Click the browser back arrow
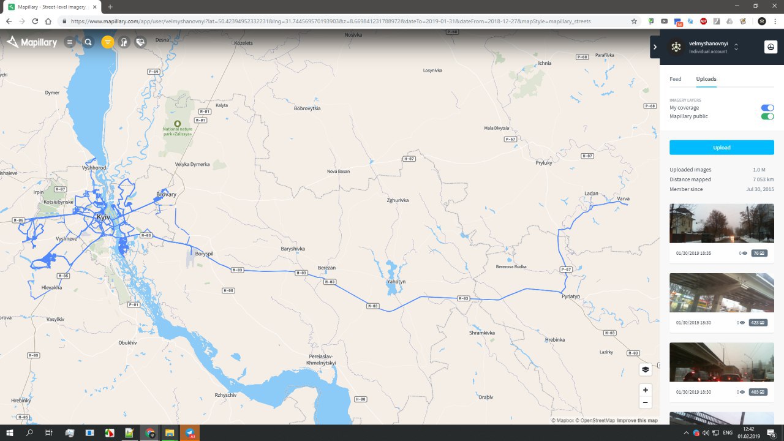Image resolution: width=784 pixels, height=441 pixels. click(x=9, y=21)
